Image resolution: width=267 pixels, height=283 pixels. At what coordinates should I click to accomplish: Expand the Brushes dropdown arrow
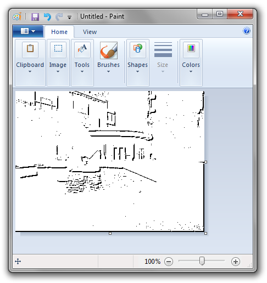point(108,72)
